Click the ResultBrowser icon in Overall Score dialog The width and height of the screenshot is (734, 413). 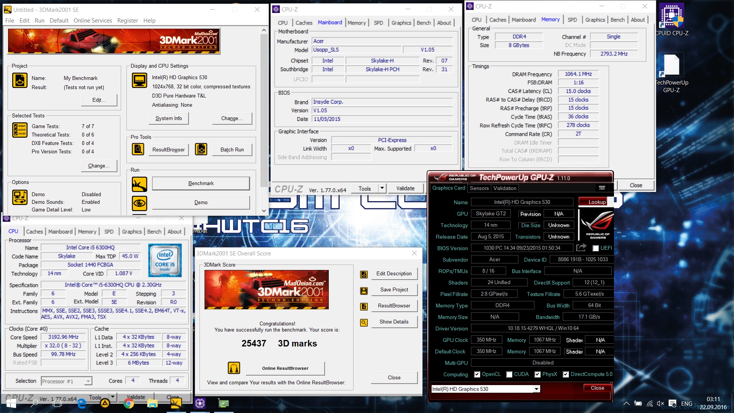pos(364,306)
